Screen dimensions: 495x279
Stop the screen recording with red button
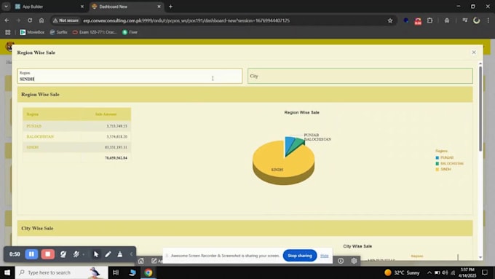pyautogui.click(x=47, y=254)
